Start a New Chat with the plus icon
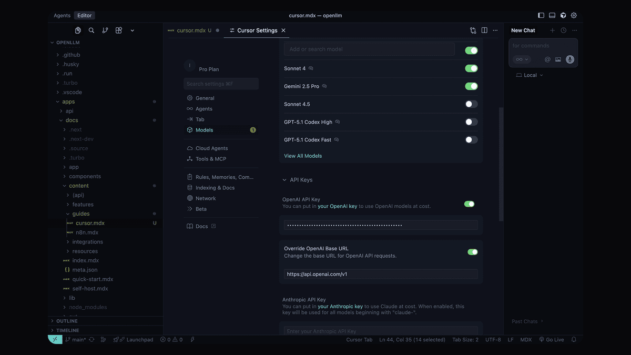The height and width of the screenshot is (355, 631). pyautogui.click(x=552, y=30)
